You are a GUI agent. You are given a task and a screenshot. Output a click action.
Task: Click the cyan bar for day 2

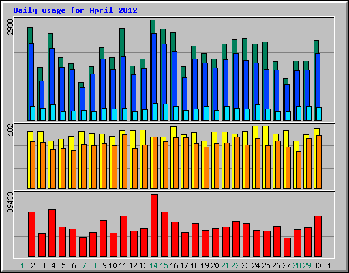33,113
